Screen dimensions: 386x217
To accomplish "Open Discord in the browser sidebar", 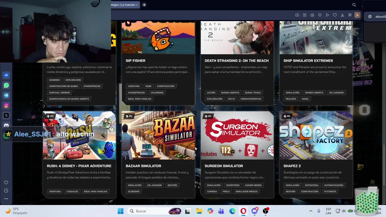I will coord(6,125).
